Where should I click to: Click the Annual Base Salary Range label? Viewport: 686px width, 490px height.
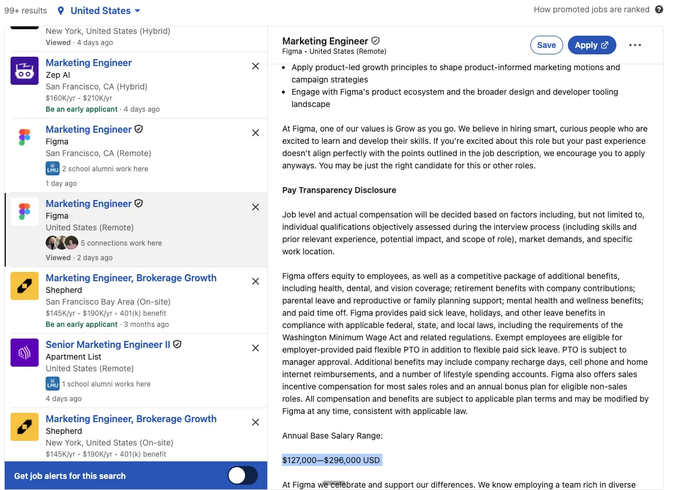(x=332, y=435)
